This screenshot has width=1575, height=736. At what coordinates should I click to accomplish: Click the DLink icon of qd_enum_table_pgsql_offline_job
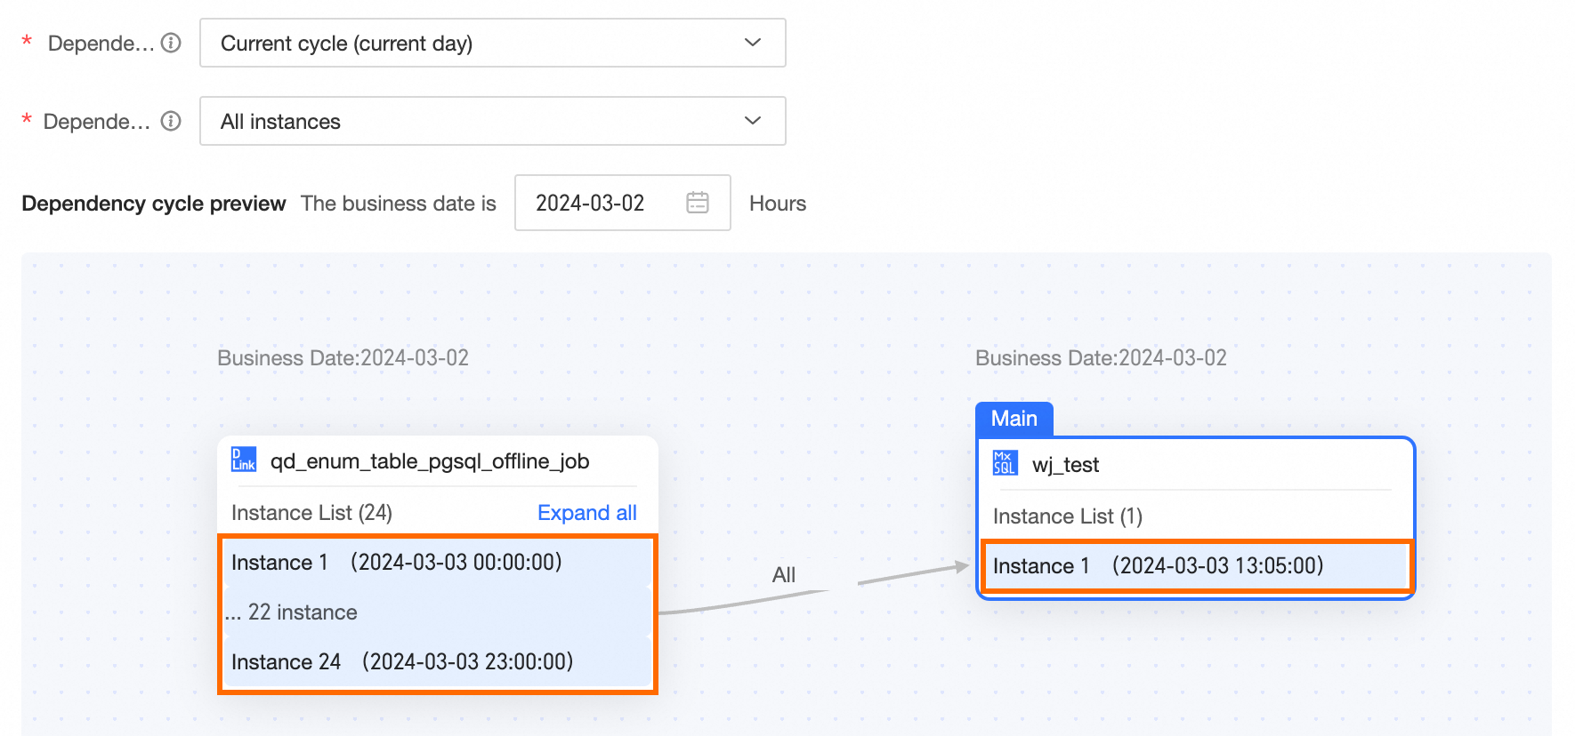tap(244, 460)
